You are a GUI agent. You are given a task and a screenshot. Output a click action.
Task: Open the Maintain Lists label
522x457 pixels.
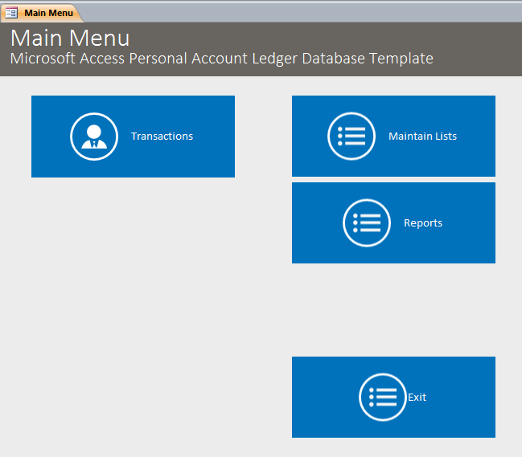[422, 137]
